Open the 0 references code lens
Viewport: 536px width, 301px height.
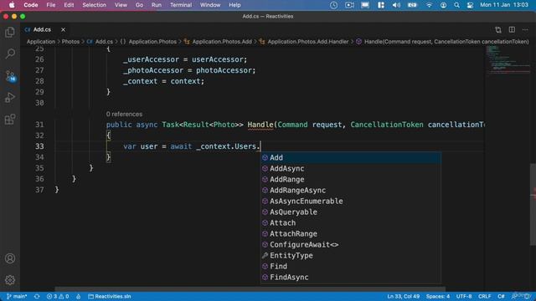(124, 114)
